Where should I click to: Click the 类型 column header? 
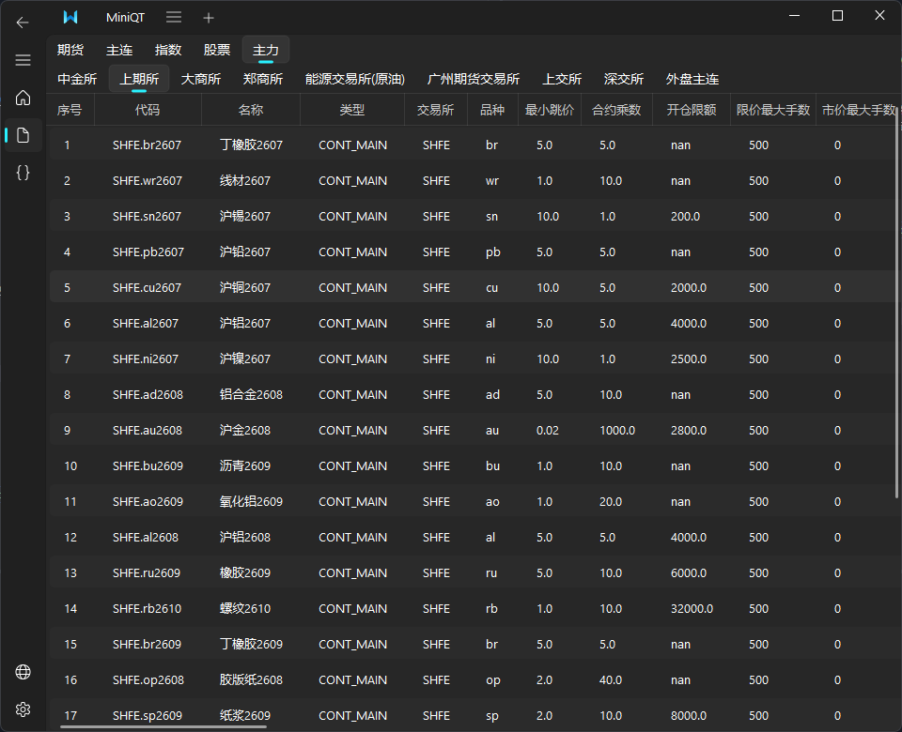click(x=352, y=110)
